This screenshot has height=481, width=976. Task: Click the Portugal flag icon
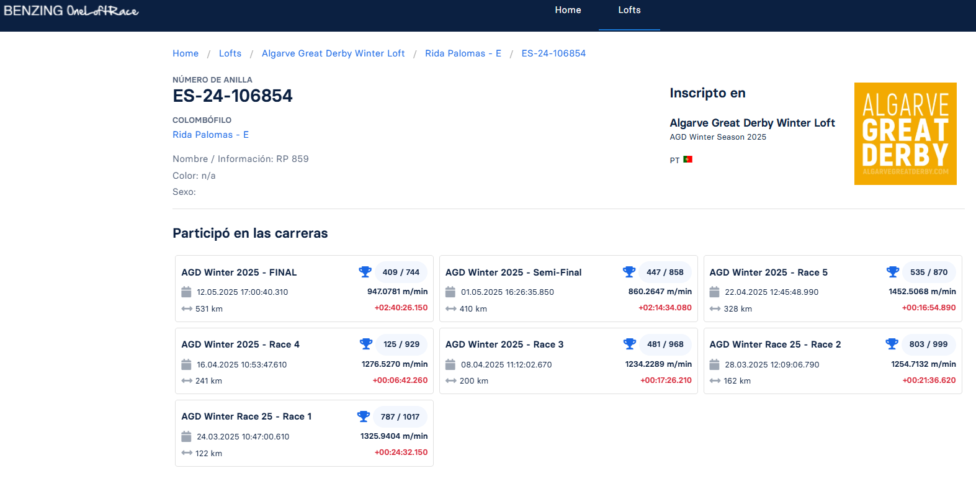coord(687,160)
